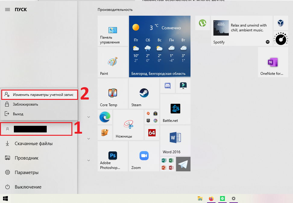Launch Ножницы snipping tool tile
Viewport: 293px width, 203px height.
128,125
